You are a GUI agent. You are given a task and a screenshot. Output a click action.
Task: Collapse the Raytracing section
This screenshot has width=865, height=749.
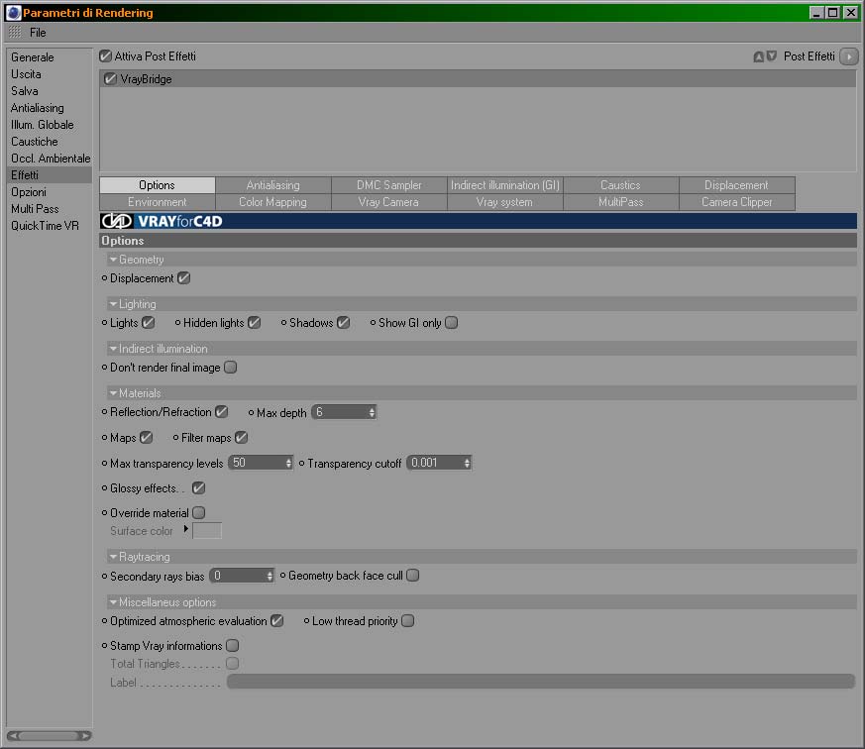113,557
